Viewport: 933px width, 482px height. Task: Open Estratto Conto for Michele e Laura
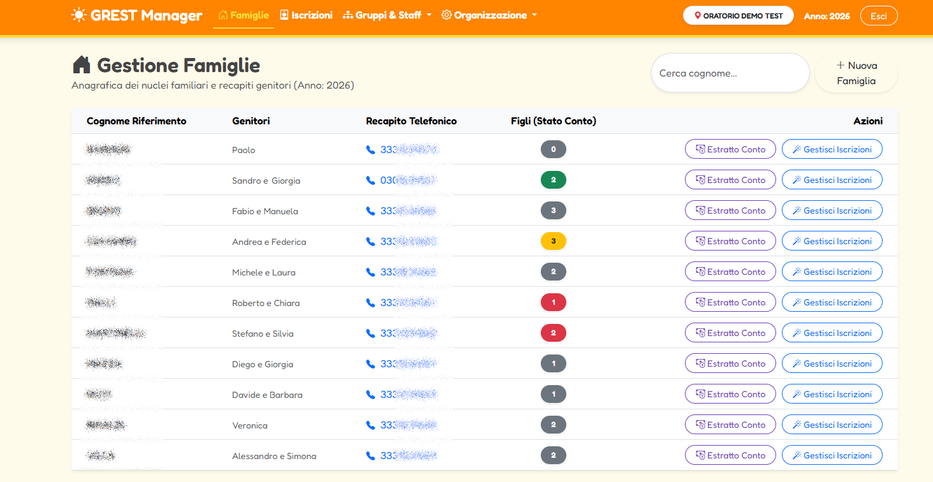(x=730, y=272)
